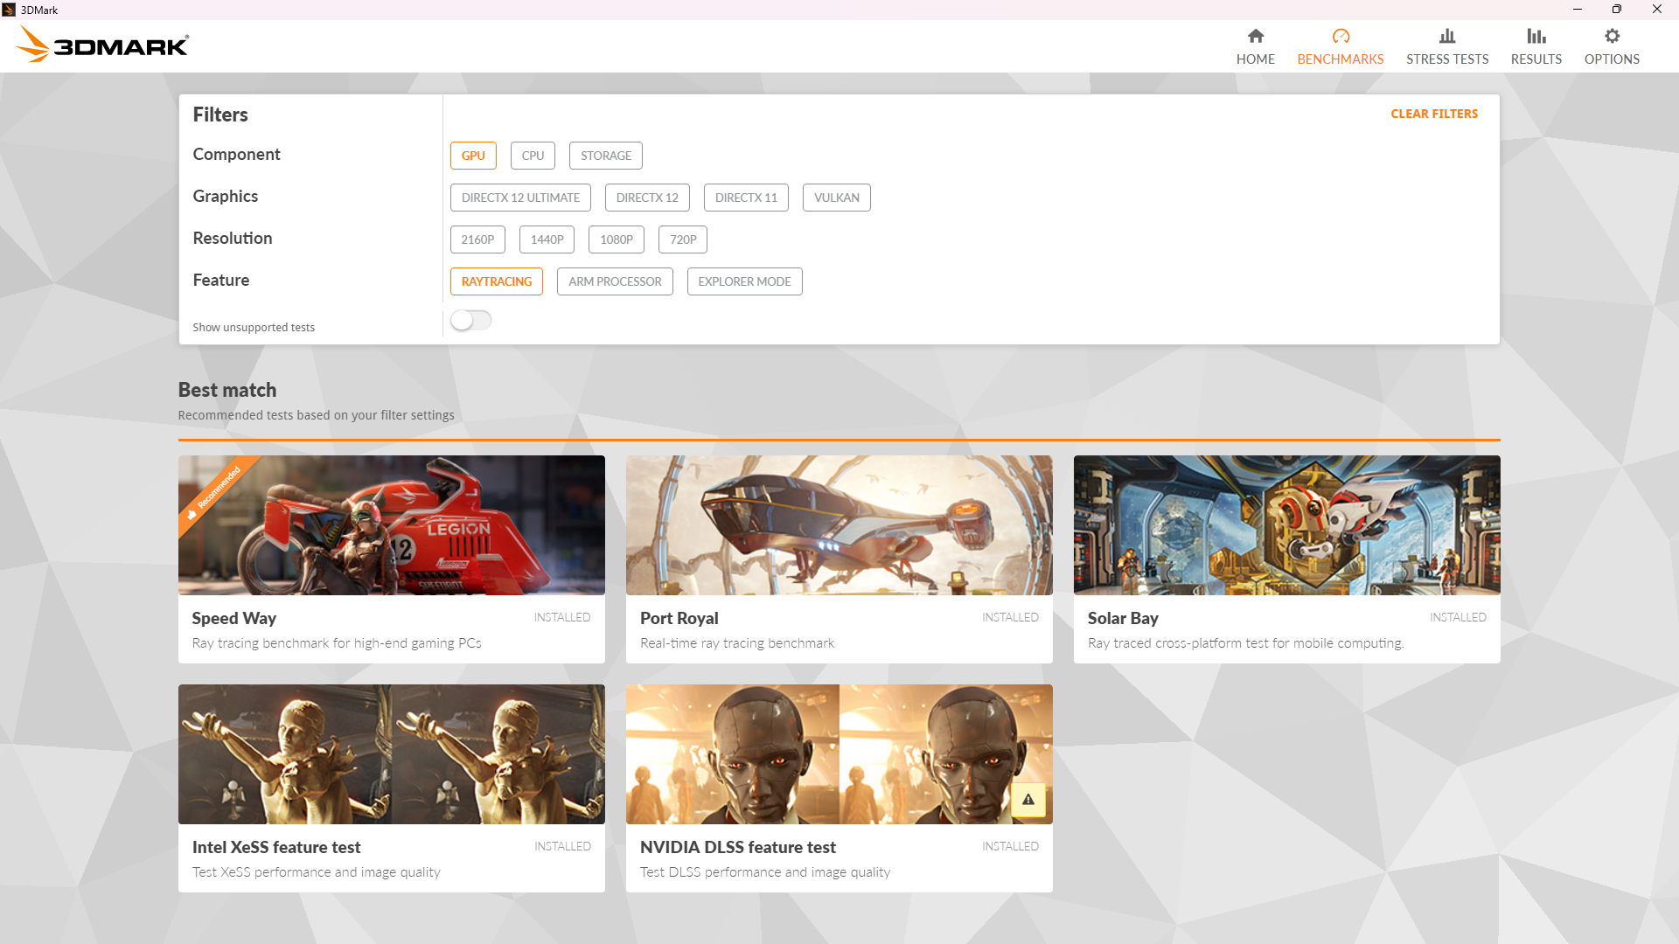The height and width of the screenshot is (944, 1679).
Task: Enable the Show unsupported tests switch
Action: click(470, 321)
